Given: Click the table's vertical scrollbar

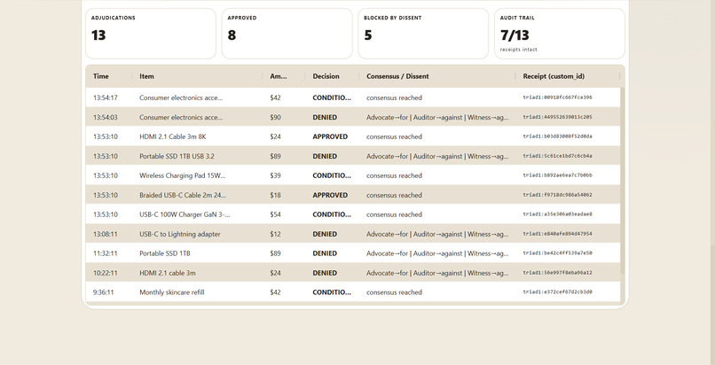Looking at the screenshot, I should click(623, 182).
